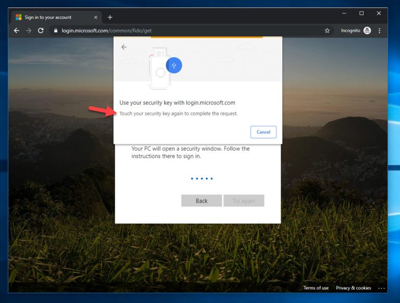Close the 'Sign in to your account' tab
This screenshot has width=400, height=303.
[x=96, y=17]
